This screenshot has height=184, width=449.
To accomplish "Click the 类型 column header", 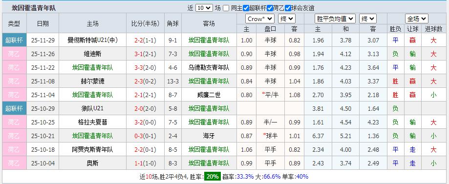I will (x=14, y=23).
